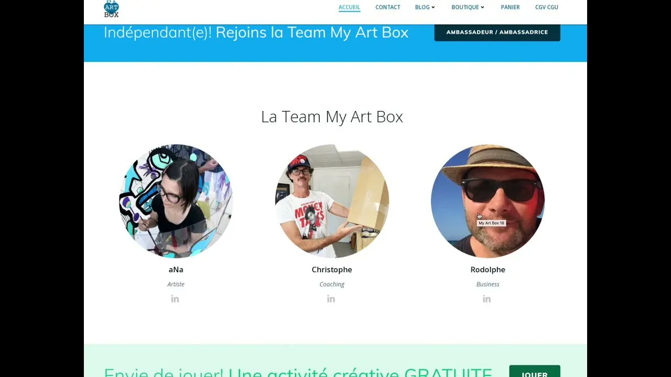Select aNa's circular profile photo
Image resolution: width=671 pixels, height=377 pixels.
[176, 201]
